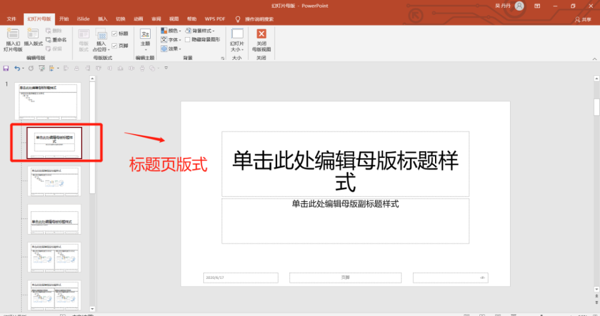Open the Background Styles (背景样式) dropdown

tap(200, 31)
